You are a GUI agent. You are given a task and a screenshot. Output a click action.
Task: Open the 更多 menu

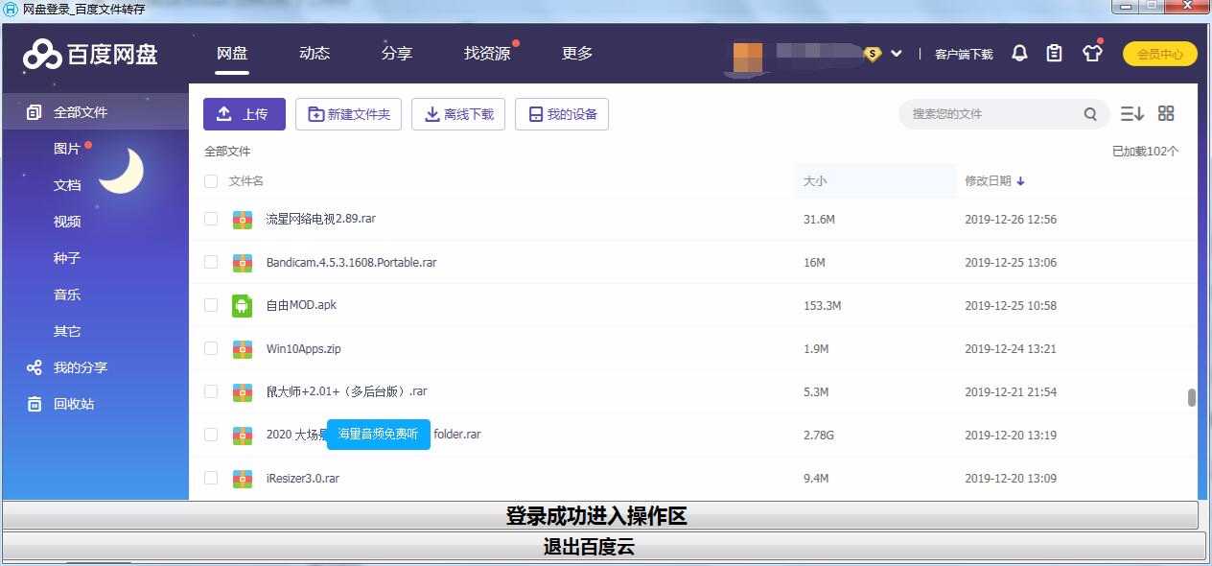[x=577, y=53]
